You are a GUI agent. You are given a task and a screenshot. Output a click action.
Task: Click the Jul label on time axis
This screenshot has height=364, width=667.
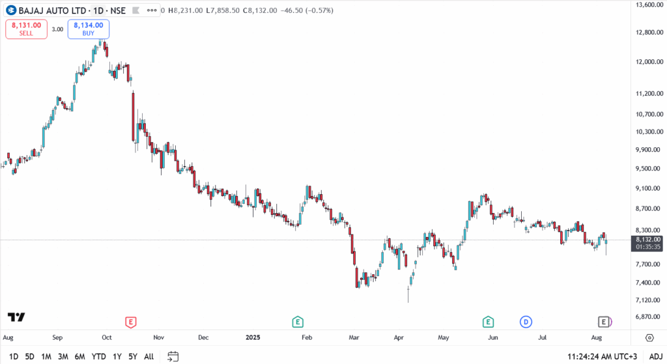point(543,338)
